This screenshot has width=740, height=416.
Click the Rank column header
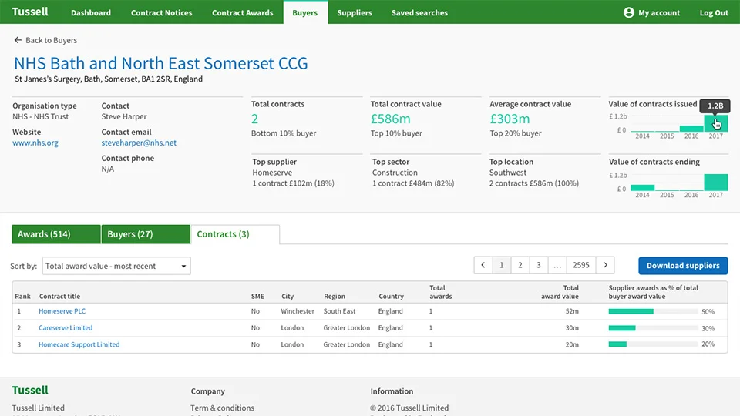pyautogui.click(x=22, y=296)
